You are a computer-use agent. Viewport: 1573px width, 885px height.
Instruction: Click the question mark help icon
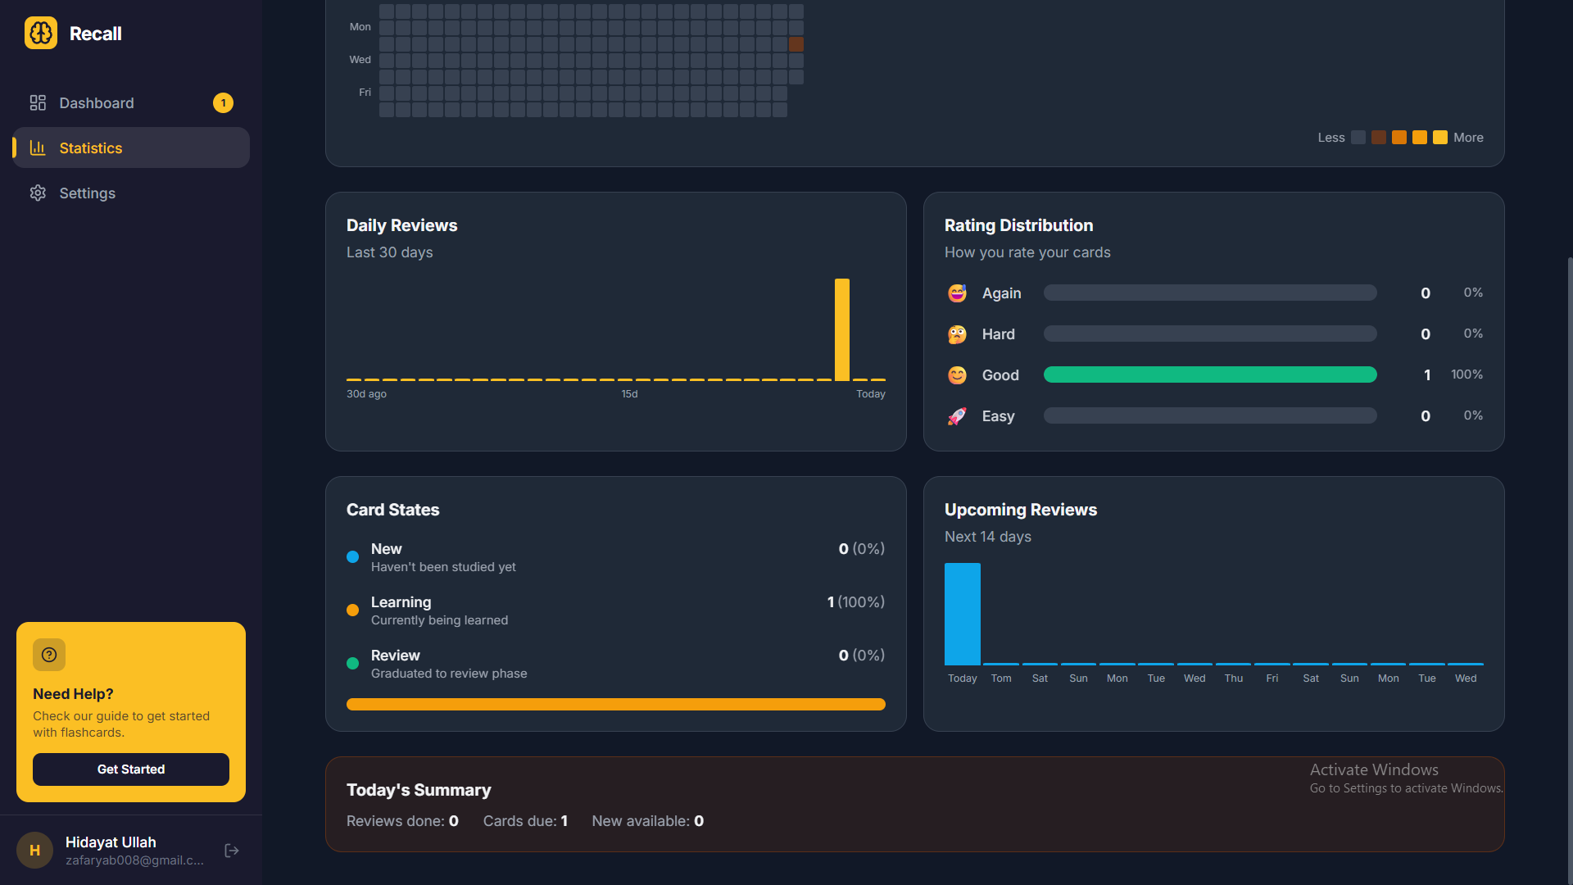(49, 655)
